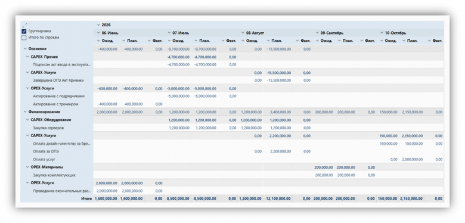Open the План. column dropdown under 07-Июль
The height and width of the screenshot is (223, 465).
pyautogui.click(x=196, y=41)
